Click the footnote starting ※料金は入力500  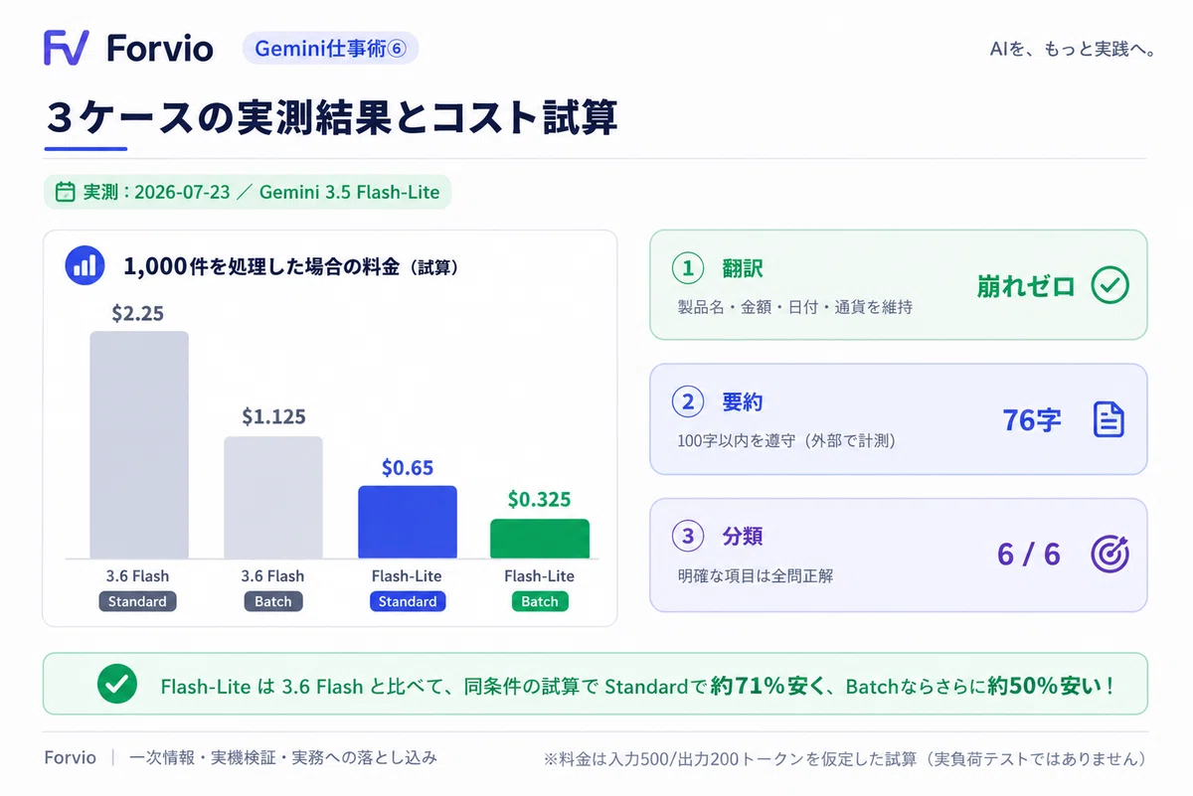pos(845,758)
